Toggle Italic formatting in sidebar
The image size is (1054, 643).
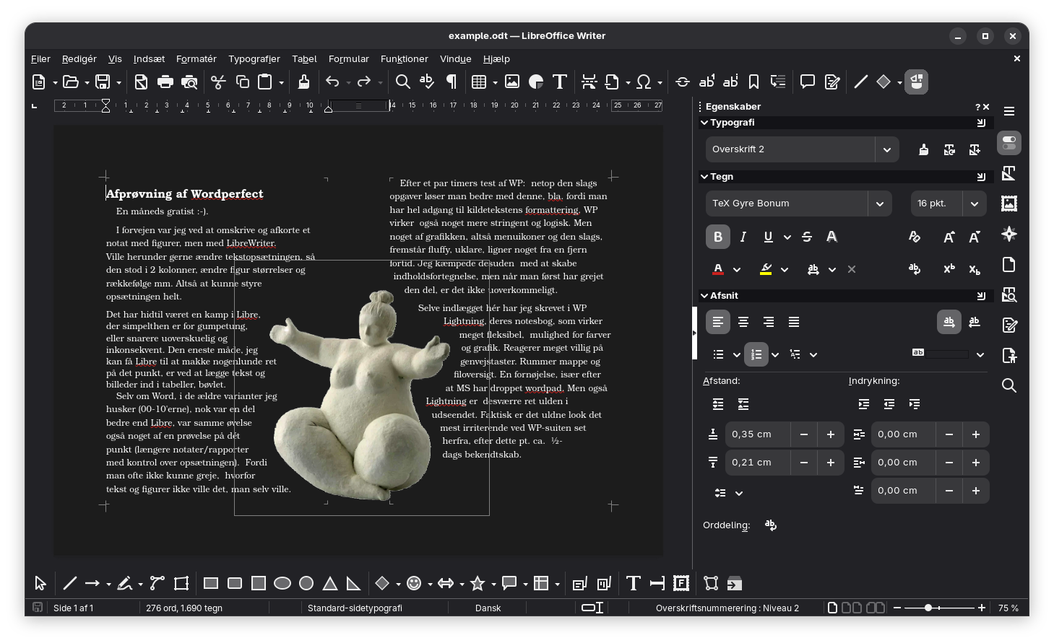(743, 237)
